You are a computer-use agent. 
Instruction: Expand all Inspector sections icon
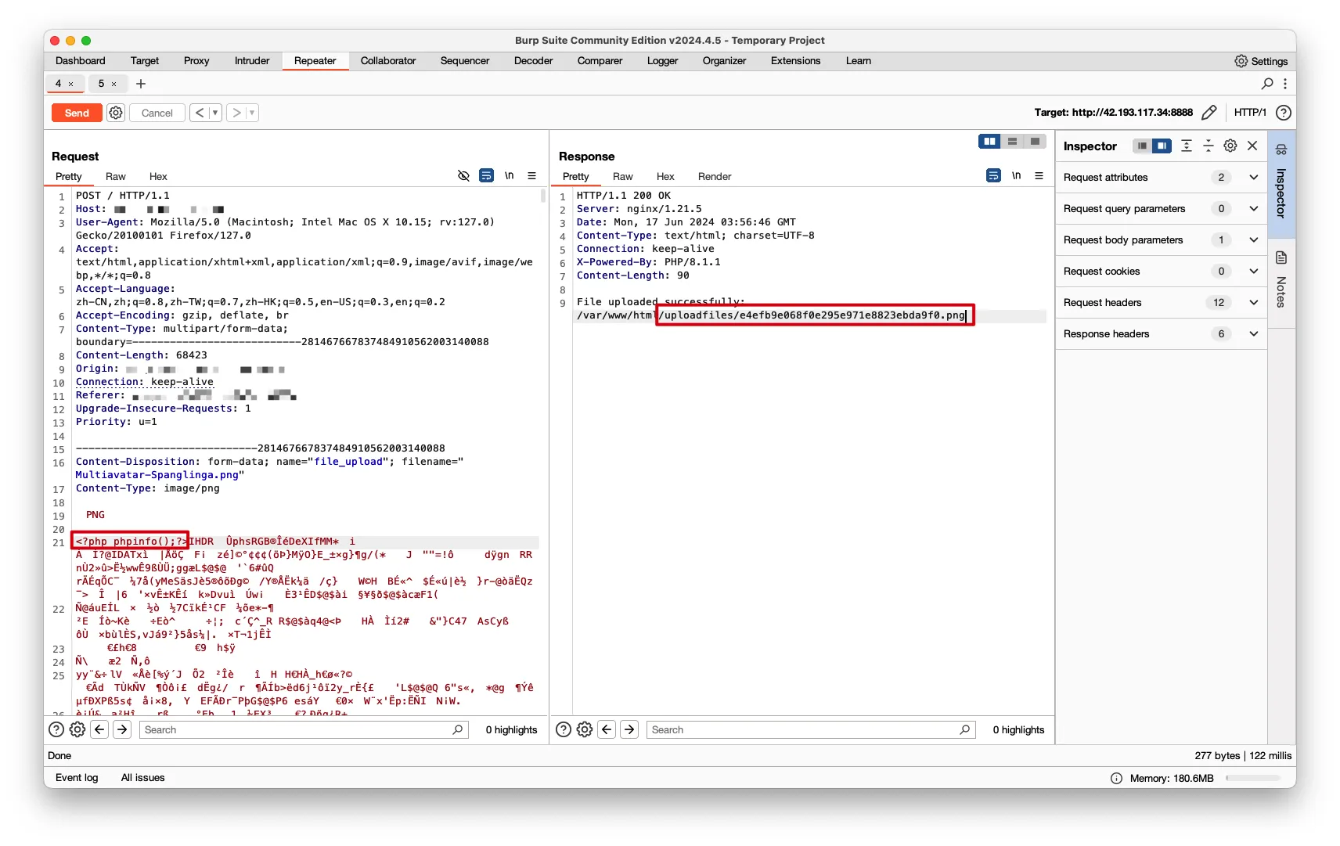pos(1187,146)
